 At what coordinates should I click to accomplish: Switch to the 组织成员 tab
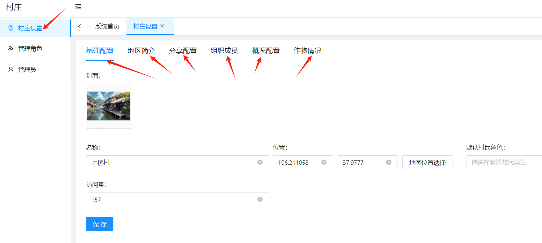pyautogui.click(x=224, y=51)
